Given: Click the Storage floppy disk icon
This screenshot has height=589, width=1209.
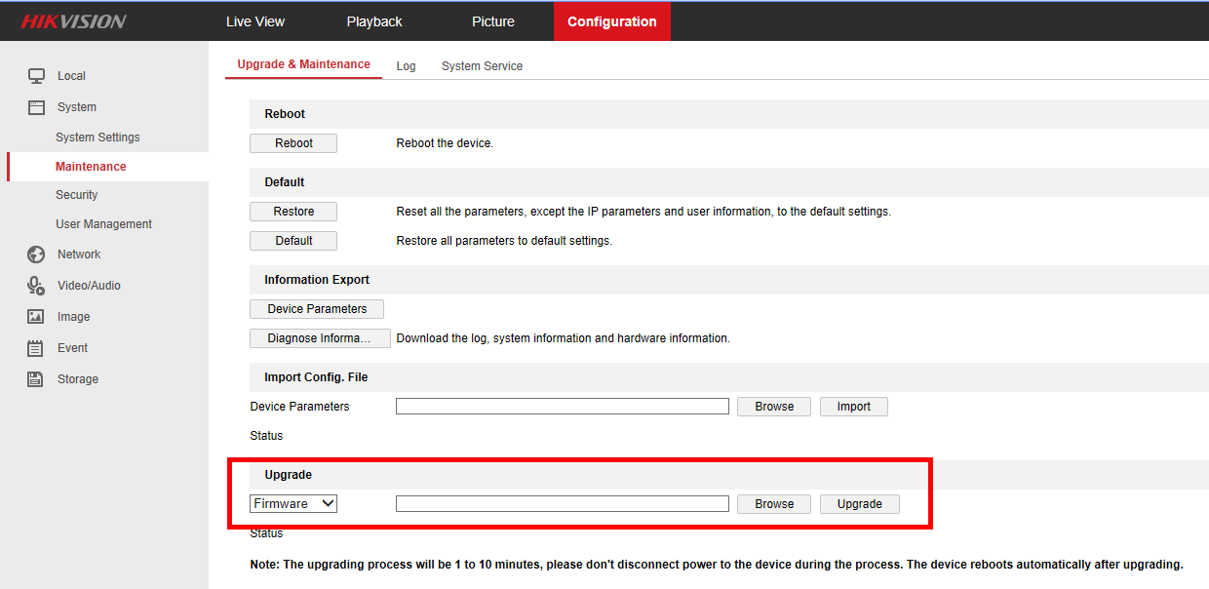Looking at the screenshot, I should (36, 379).
